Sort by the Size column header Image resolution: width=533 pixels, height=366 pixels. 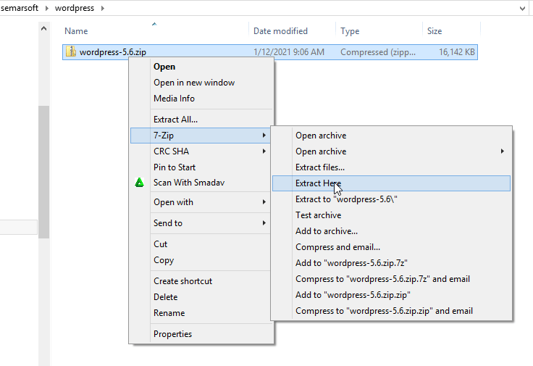(x=451, y=31)
